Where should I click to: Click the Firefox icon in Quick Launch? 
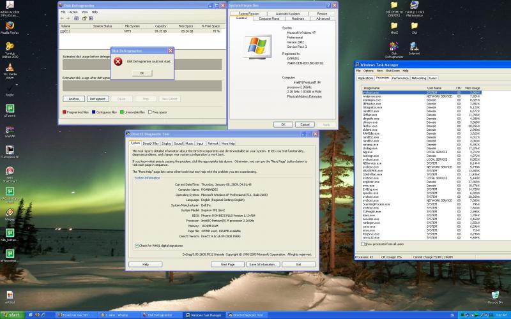(x=37, y=315)
